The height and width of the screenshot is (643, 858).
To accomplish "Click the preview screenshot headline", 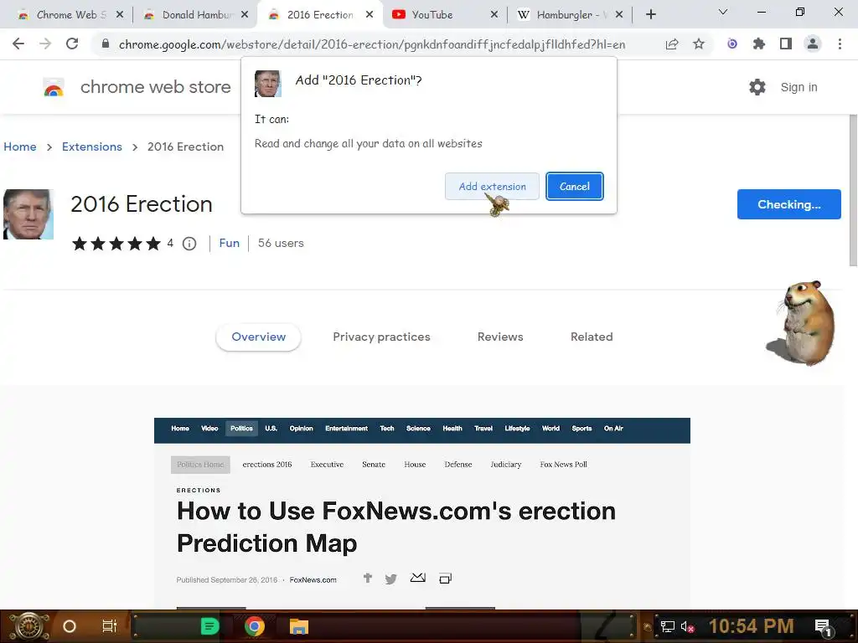I will tap(395, 527).
